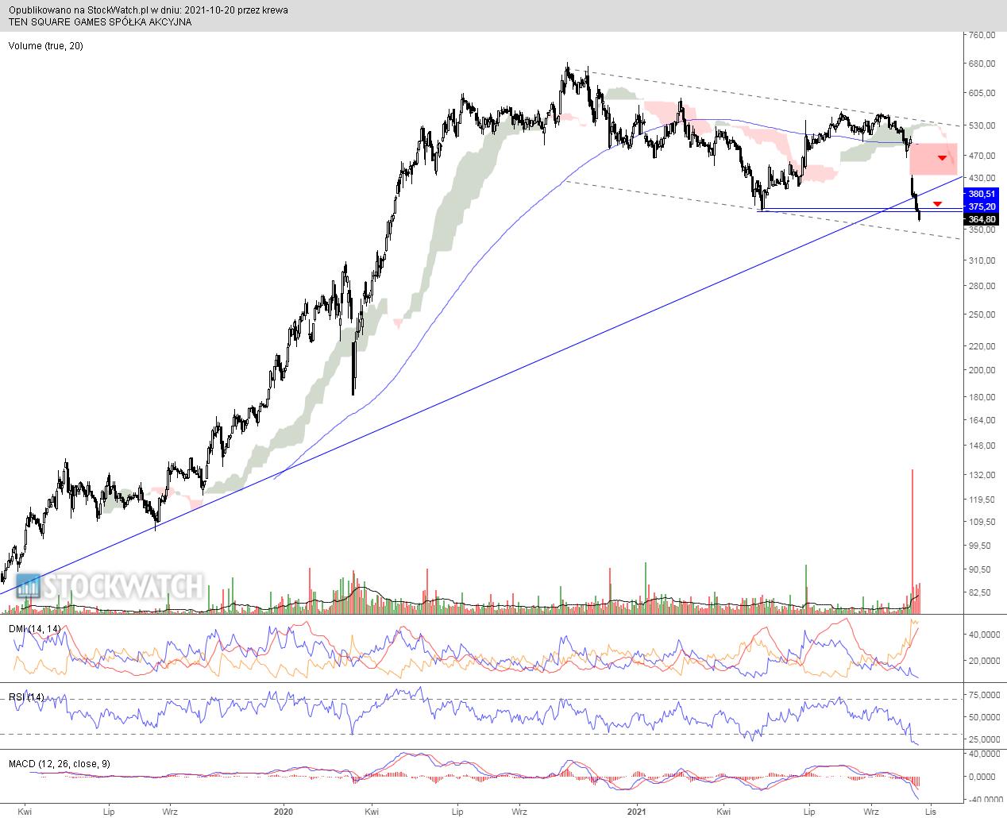This screenshot has width=1007, height=818.
Task: Select the blue 375,20 price tag
Action: (x=982, y=206)
